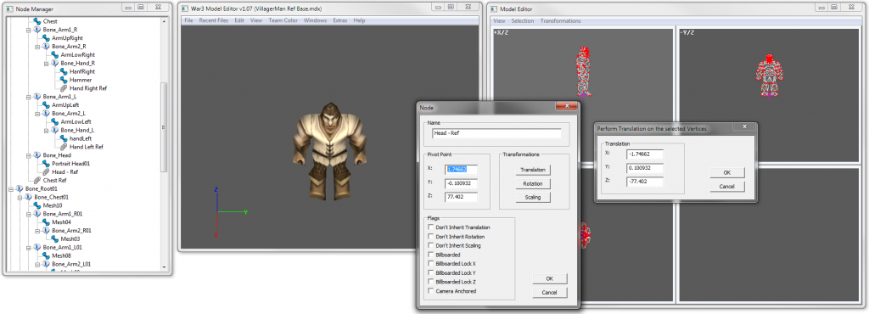Click the bone icon beside Bone_Hand_R

click(x=55, y=63)
